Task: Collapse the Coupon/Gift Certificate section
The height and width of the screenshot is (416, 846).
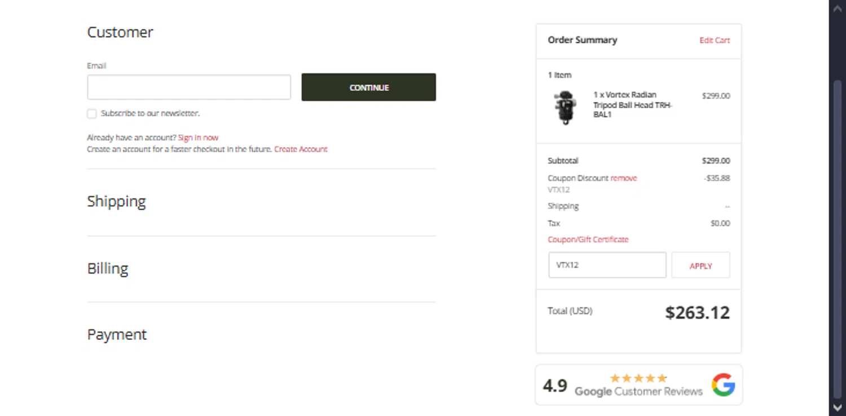Action: pos(588,240)
